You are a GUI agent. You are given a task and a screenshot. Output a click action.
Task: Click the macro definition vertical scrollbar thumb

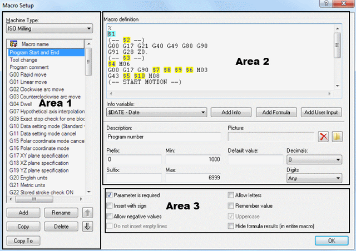(337, 45)
